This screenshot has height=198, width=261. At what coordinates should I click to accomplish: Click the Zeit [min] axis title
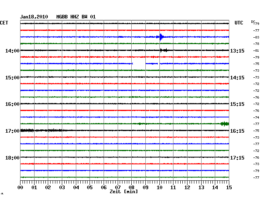124,192
